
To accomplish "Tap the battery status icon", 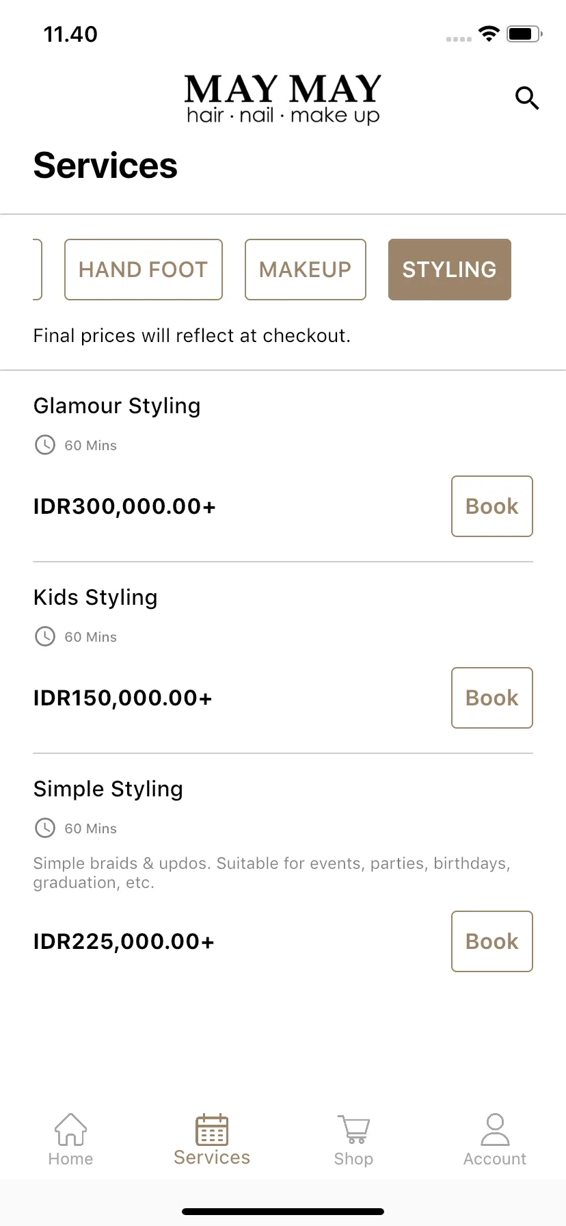I will point(524,34).
